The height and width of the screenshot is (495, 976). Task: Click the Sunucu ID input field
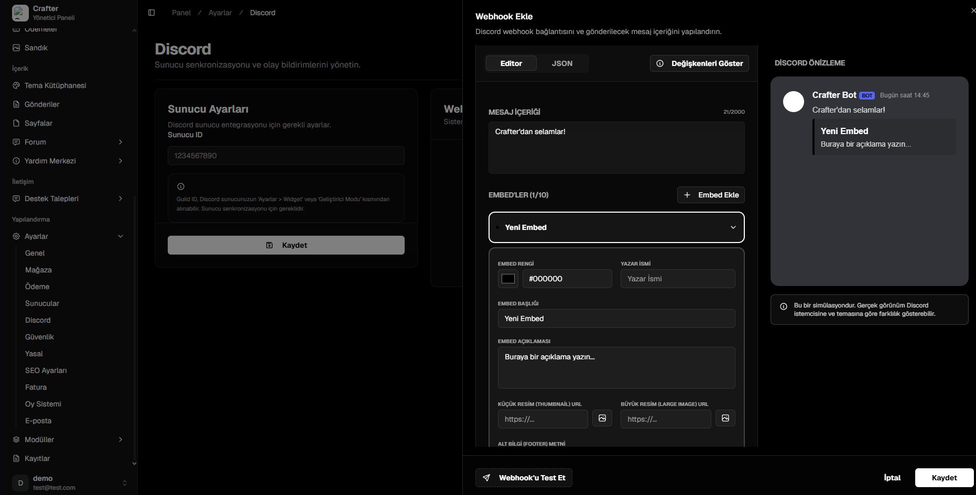pyautogui.click(x=286, y=156)
